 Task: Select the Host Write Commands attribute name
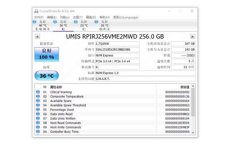65,127
